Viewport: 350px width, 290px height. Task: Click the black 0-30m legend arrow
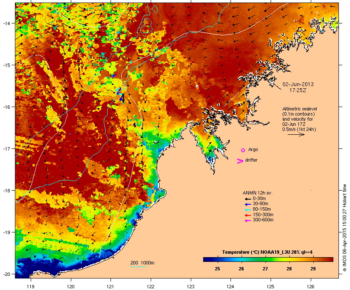coord(248,199)
